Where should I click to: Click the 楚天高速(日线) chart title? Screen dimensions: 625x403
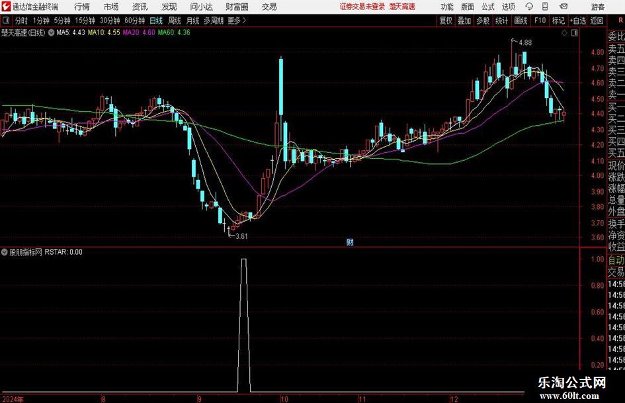click(23, 32)
